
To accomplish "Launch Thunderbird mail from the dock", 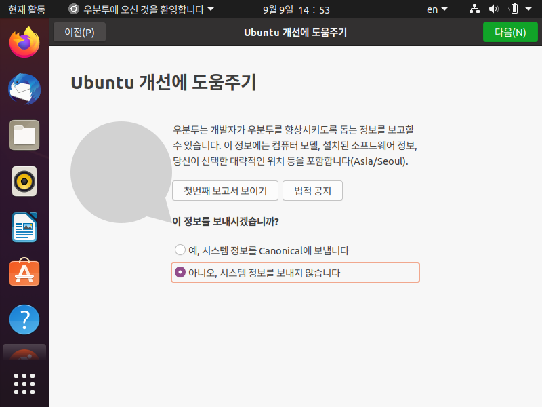I will pyautogui.click(x=24, y=89).
